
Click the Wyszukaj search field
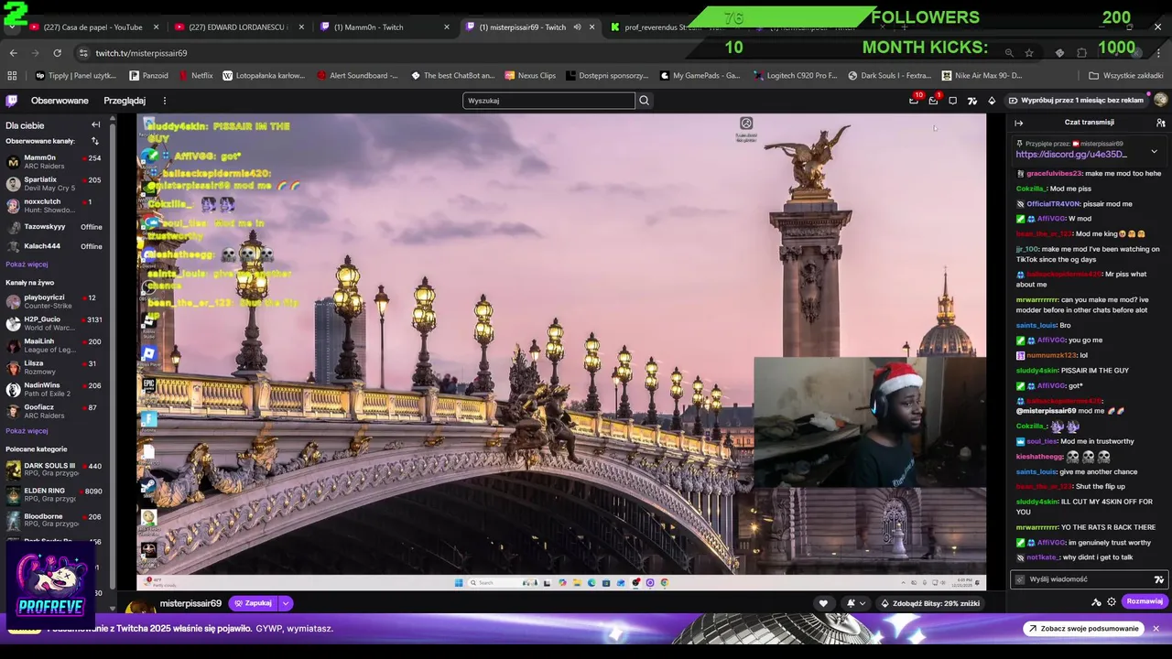point(548,101)
